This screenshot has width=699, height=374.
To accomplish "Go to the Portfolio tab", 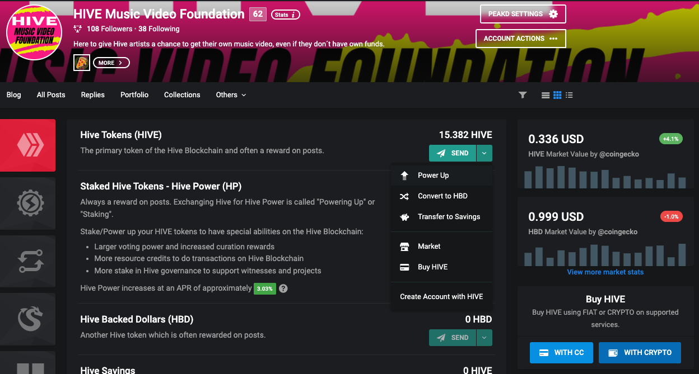I will coord(134,95).
